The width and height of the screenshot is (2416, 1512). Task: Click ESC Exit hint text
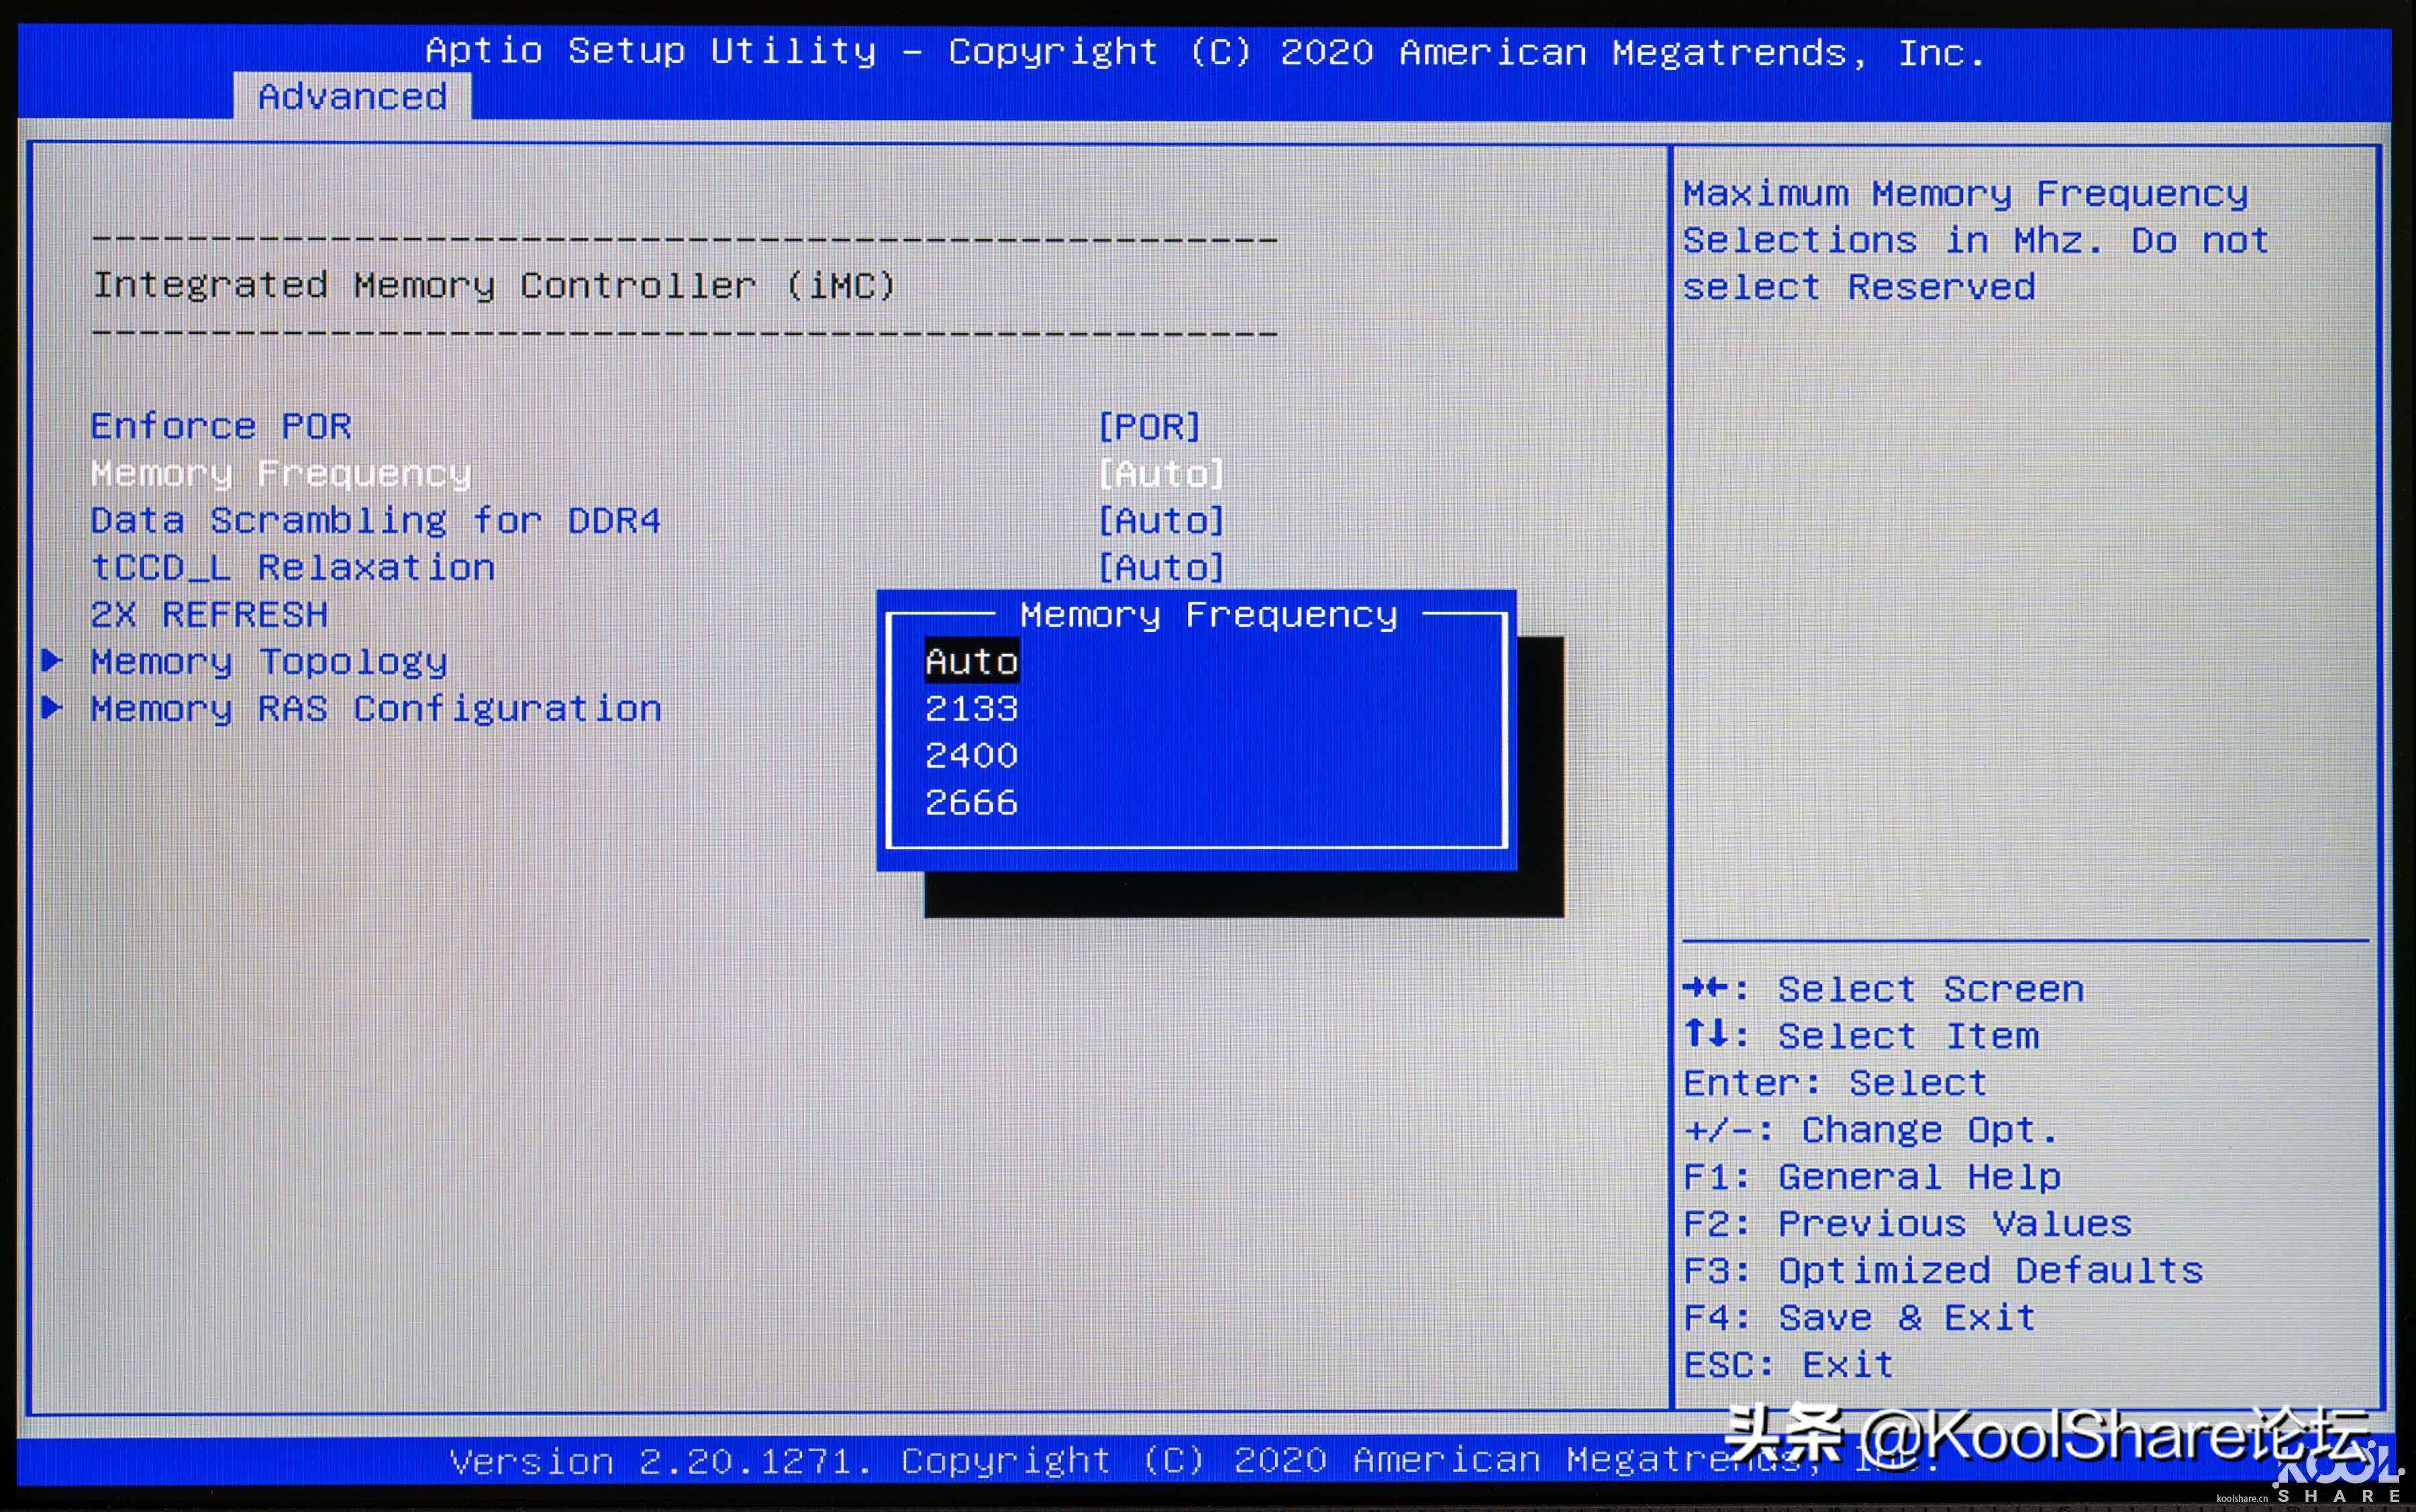(x=1788, y=1365)
